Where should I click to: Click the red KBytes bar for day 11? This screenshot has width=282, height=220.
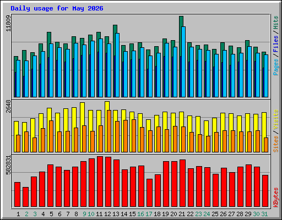tap(100, 182)
